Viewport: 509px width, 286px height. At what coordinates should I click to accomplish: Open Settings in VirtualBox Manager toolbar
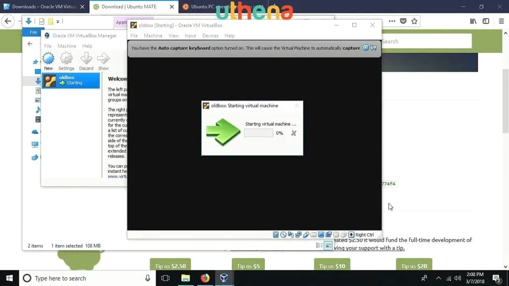[66, 61]
